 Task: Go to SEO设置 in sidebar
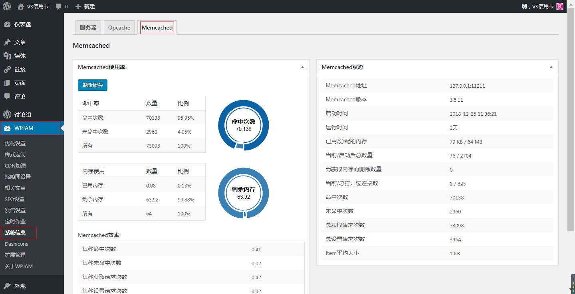click(14, 199)
